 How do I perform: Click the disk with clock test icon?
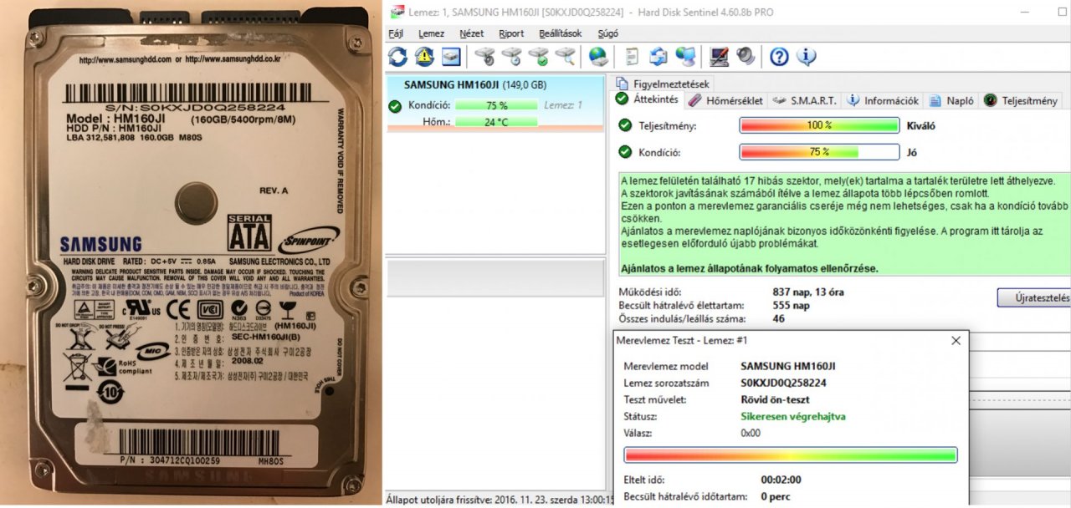tap(512, 57)
